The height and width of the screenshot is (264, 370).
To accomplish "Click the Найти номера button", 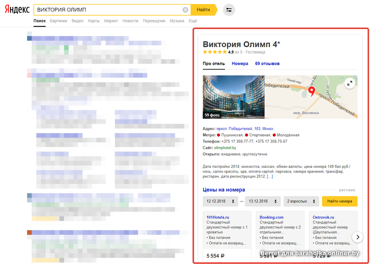I will tap(339, 201).
